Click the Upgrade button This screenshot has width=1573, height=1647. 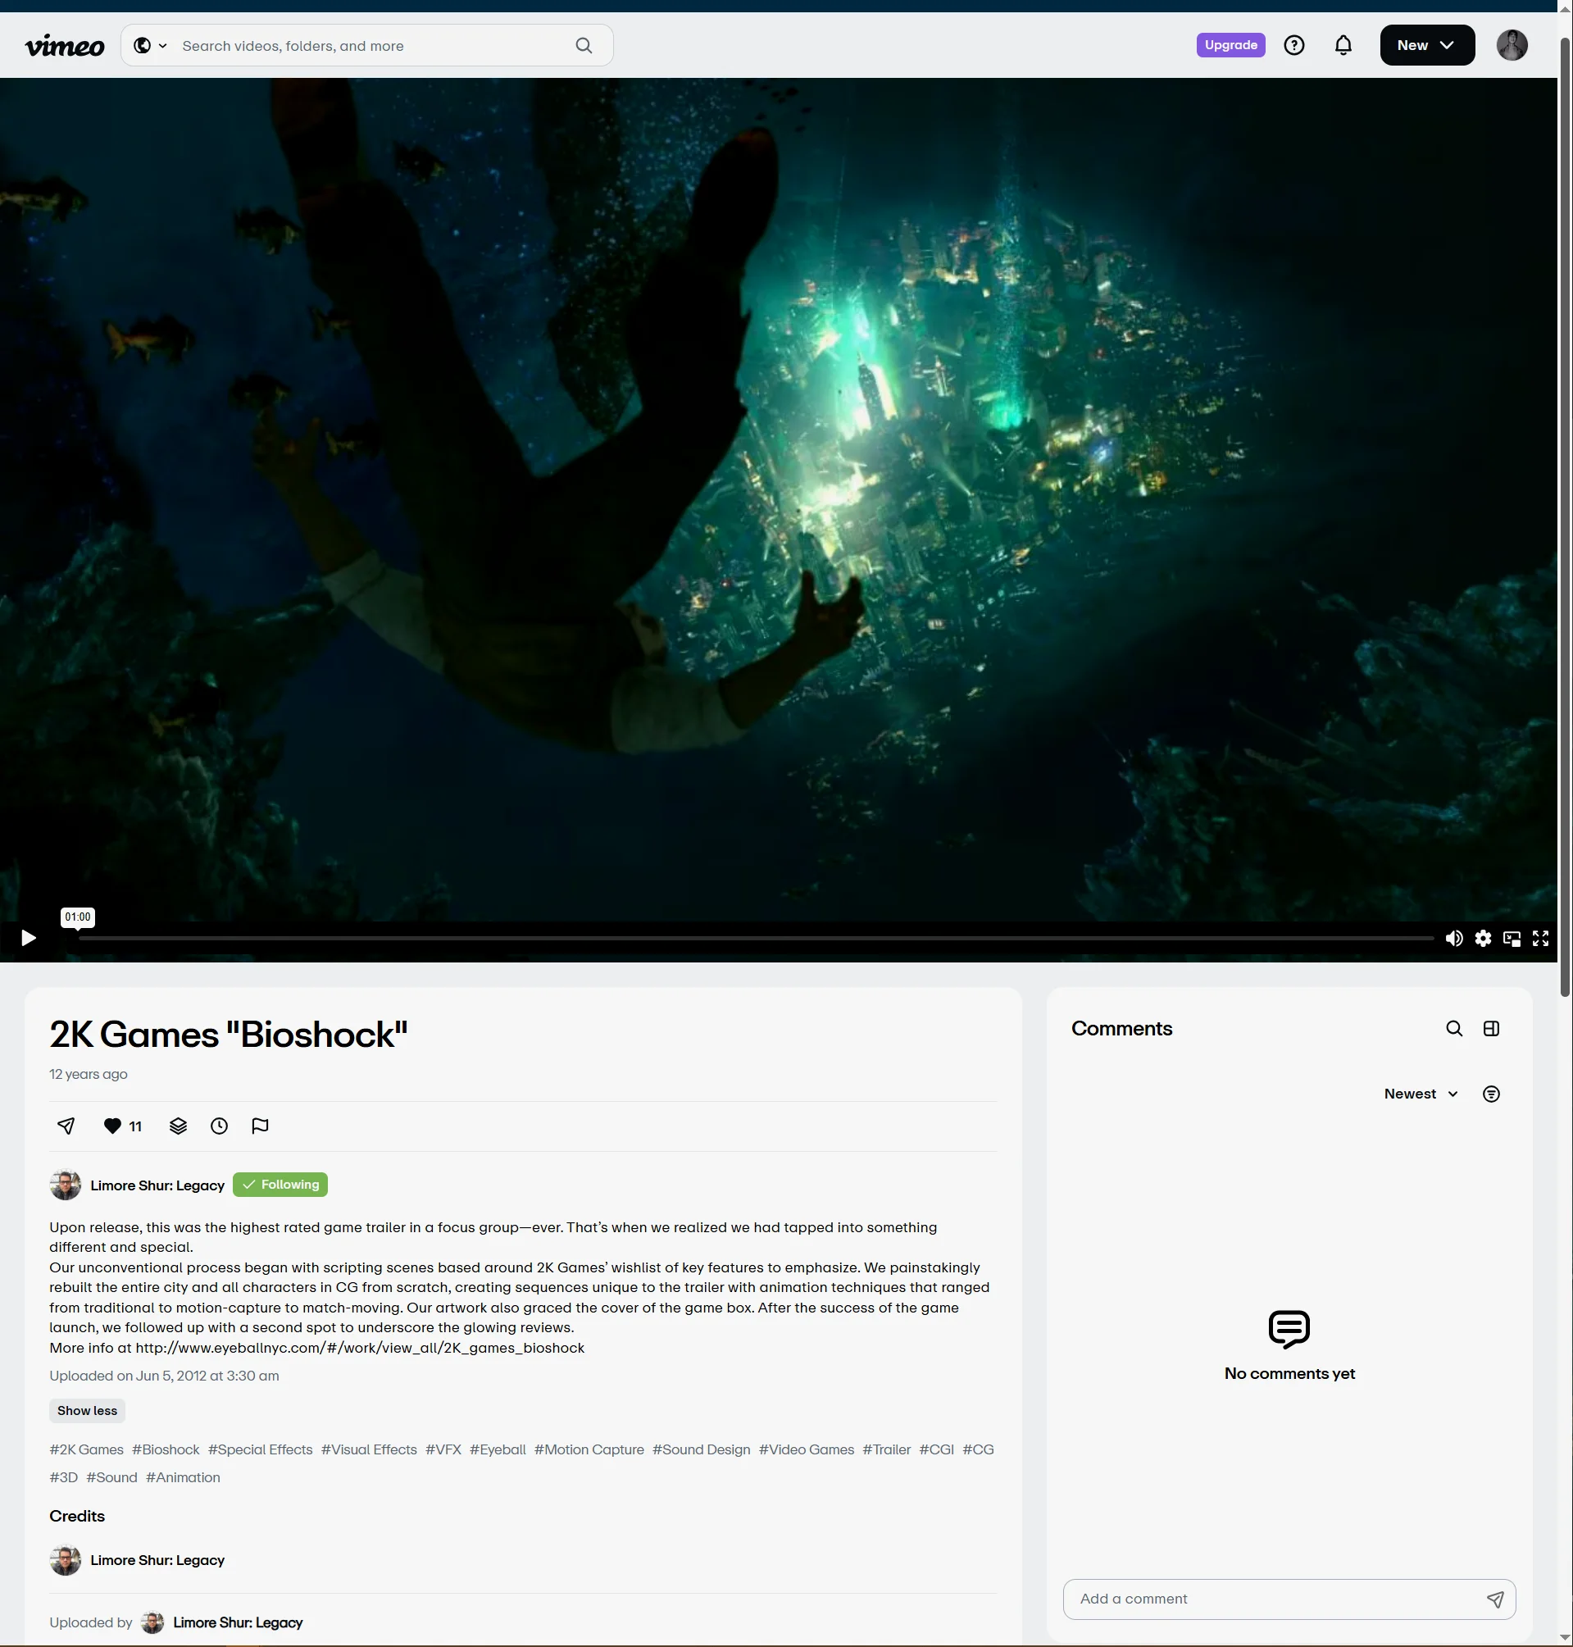pyautogui.click(x=1230, y=45)
